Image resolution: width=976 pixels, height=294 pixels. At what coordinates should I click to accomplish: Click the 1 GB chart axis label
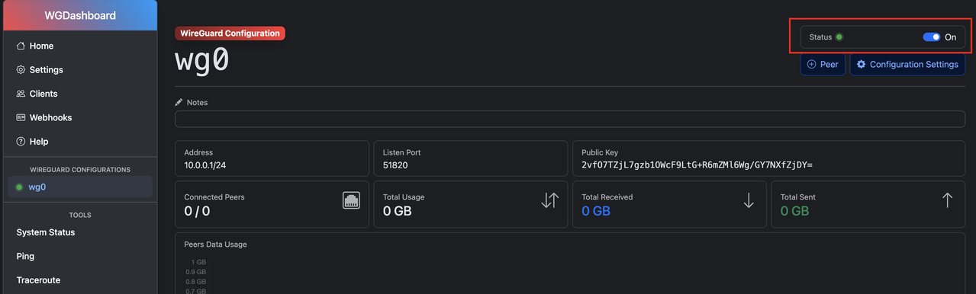click(x=198, y=262)
